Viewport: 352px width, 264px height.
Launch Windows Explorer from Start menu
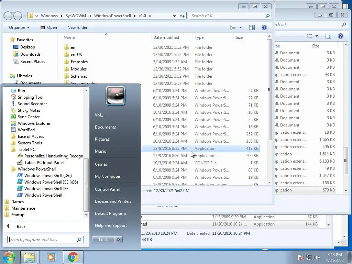(34, 123)
